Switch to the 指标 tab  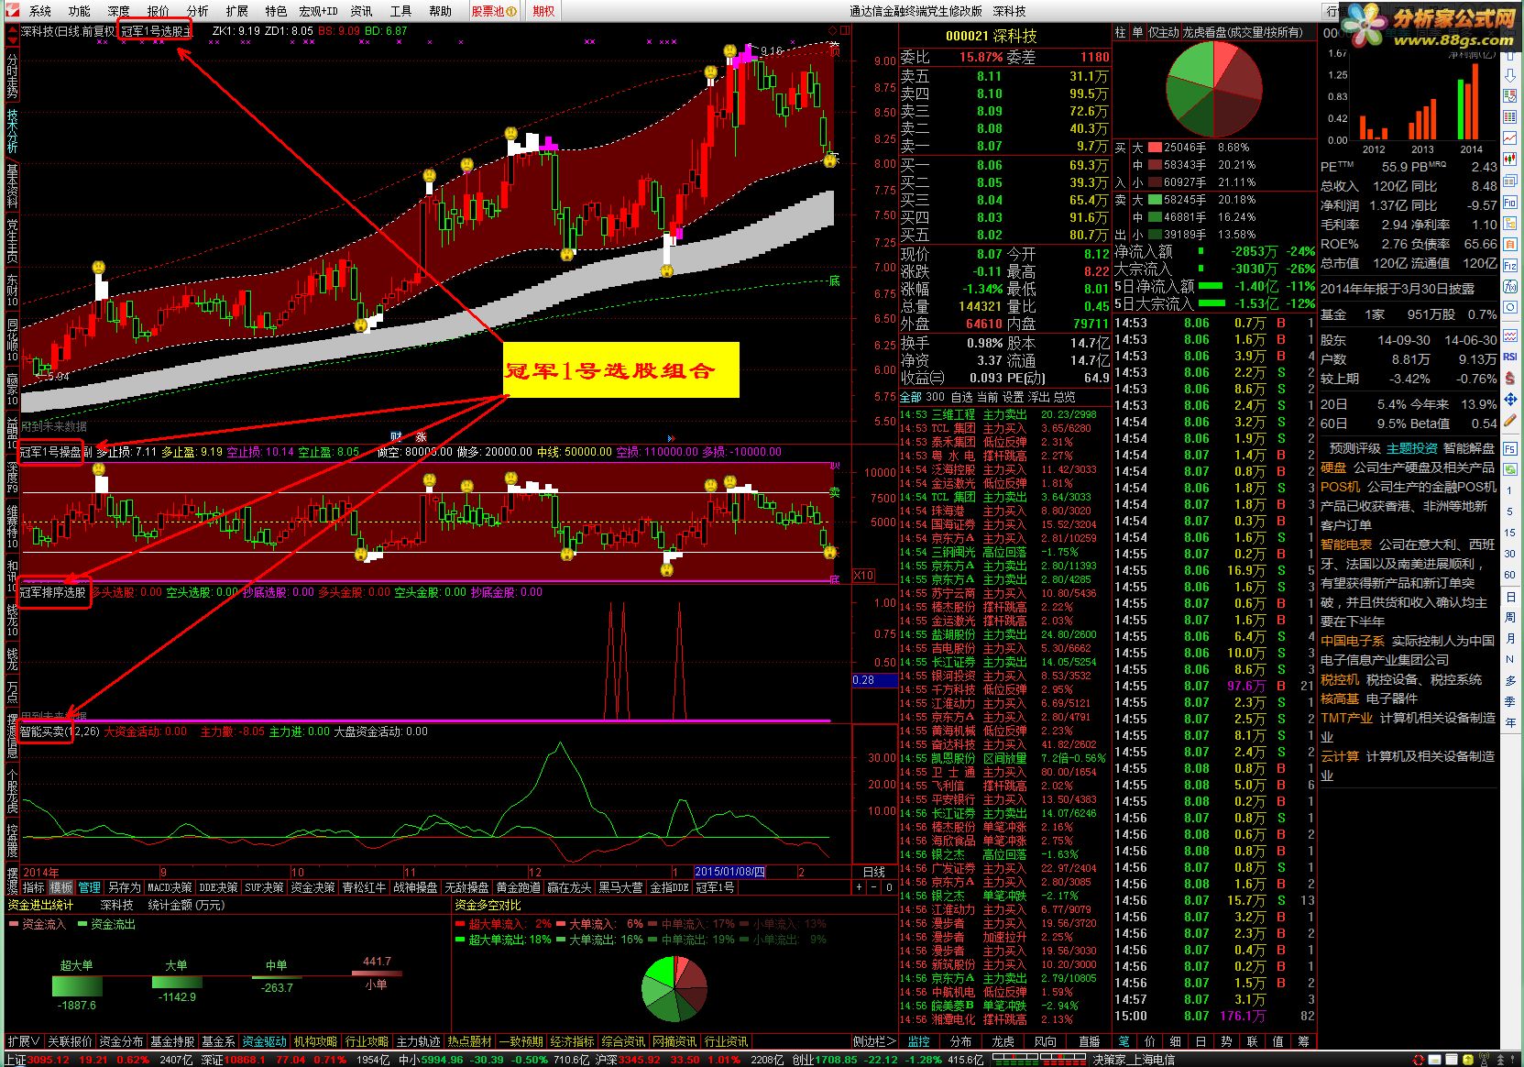coord(34,887)
